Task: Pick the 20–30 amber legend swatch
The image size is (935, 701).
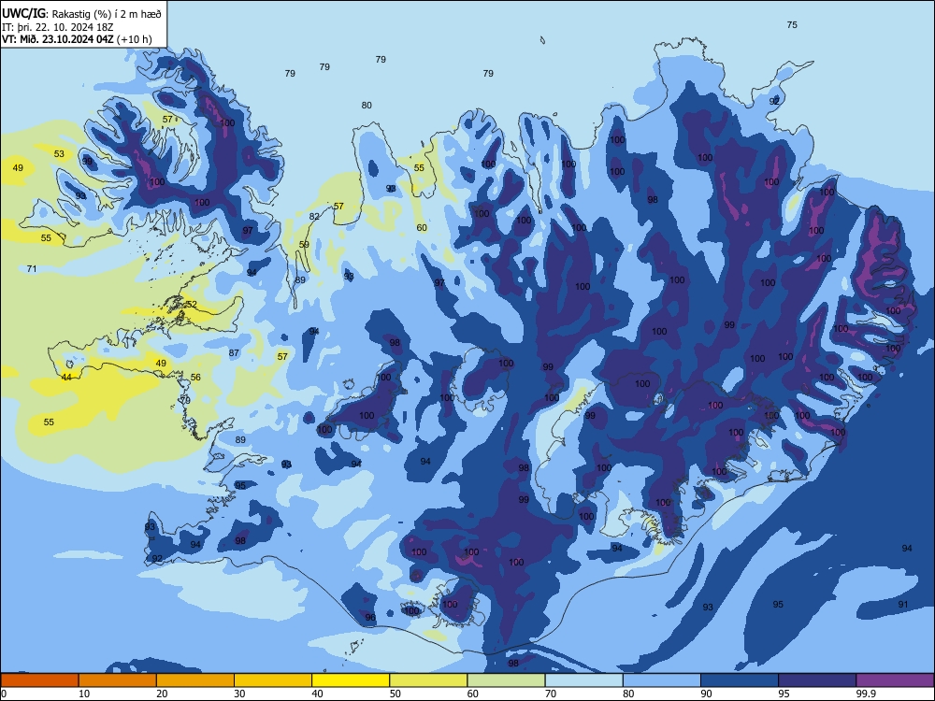Action: coord(195,680)
